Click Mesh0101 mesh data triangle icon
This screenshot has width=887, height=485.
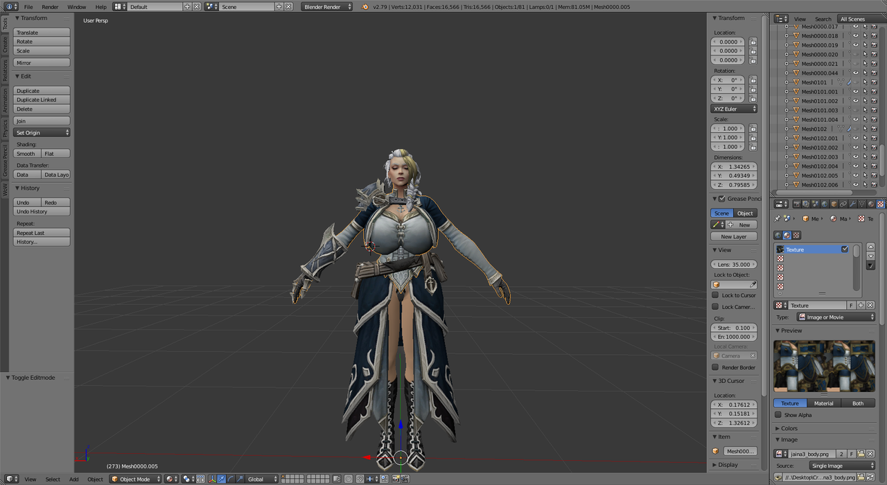tap(841, 82)
